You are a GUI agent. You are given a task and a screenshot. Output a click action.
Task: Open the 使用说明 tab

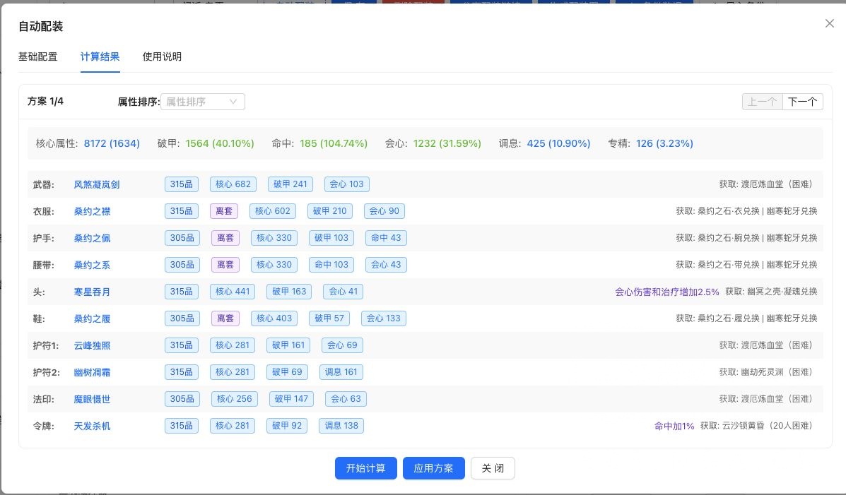(x=162, y=57)
